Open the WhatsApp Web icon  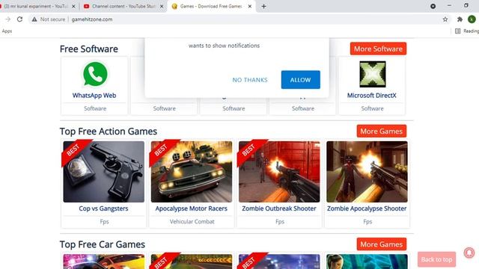(x=95, y=74)
